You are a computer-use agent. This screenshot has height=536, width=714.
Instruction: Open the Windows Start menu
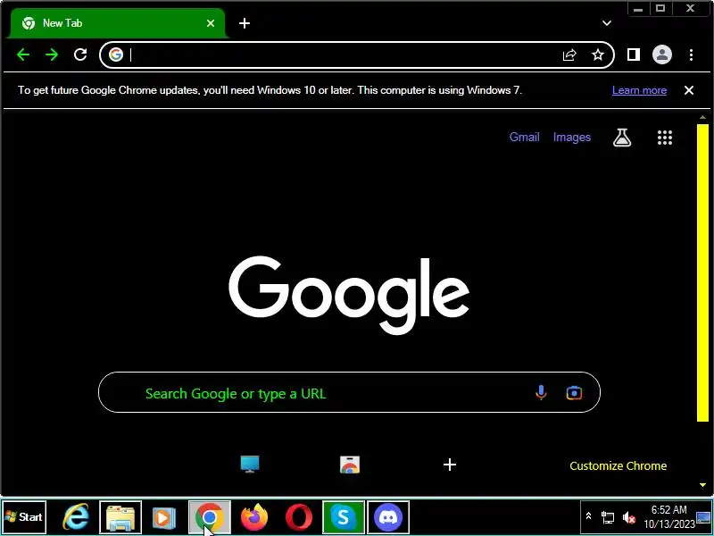tap(24, 517)
